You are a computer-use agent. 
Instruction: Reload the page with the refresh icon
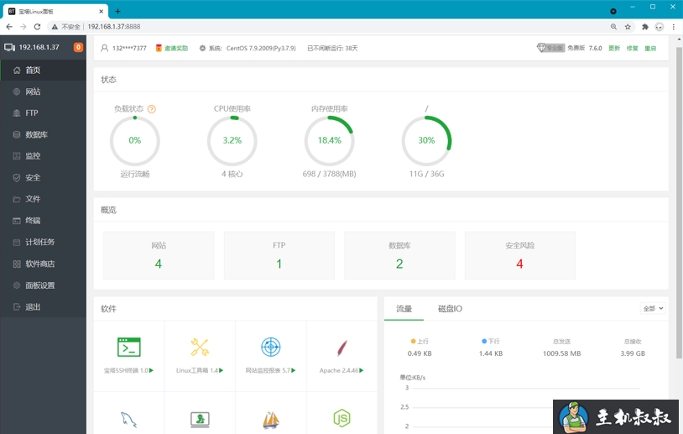38,27
